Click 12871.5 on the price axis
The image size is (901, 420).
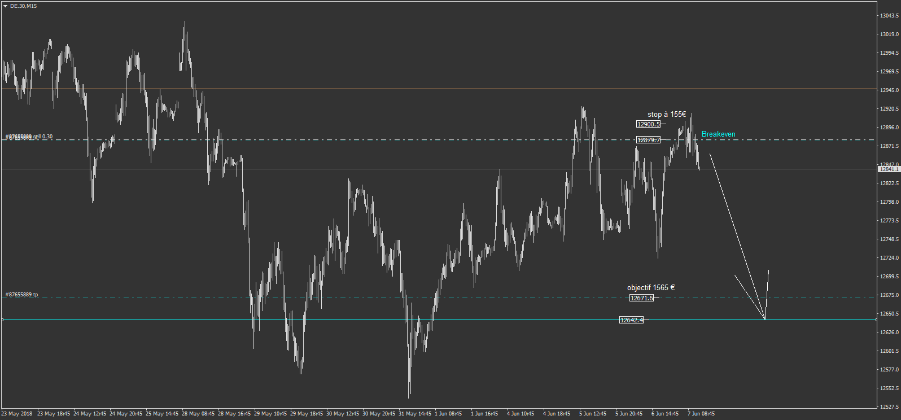pos(889,146)
